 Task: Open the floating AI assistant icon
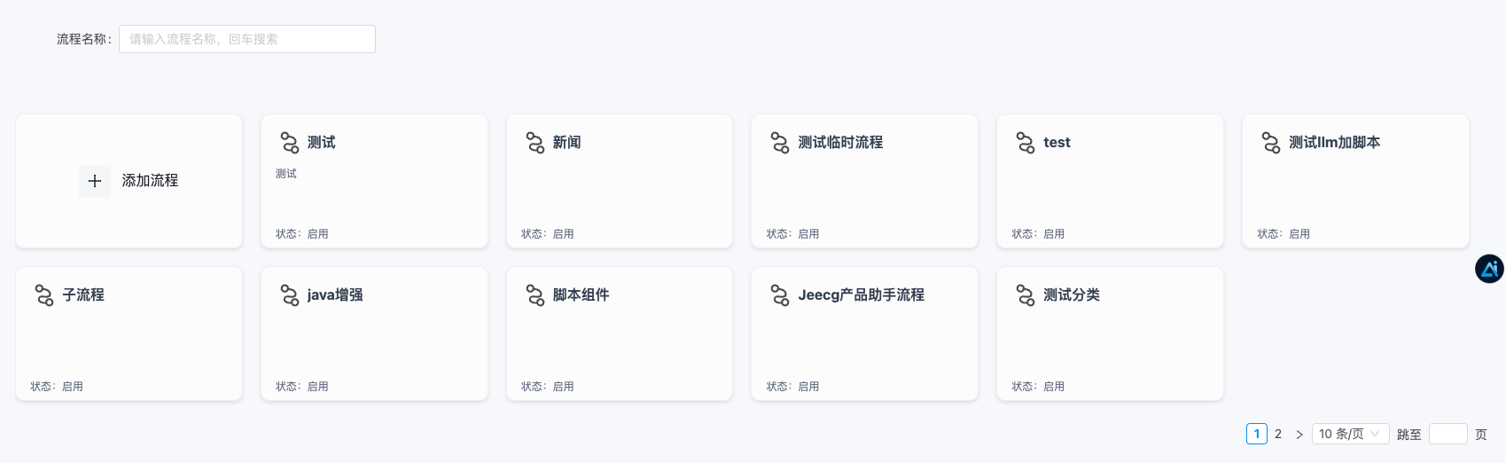click(1489, 269)
